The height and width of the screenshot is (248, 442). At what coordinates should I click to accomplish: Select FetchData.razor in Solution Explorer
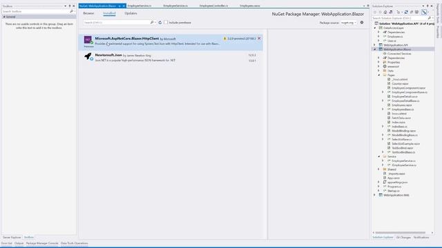click(401, 118)
